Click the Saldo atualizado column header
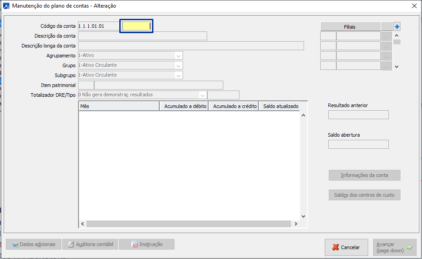Viewport: 422px width, 259px height. 280,106
